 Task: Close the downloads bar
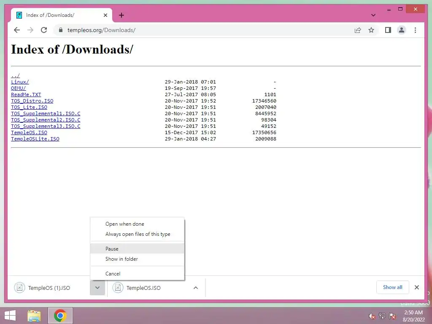point(416,287)
